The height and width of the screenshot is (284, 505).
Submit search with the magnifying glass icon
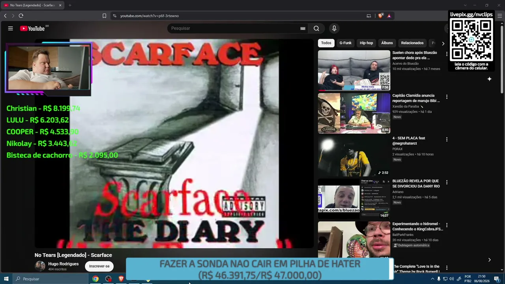[x=316, y=28]
